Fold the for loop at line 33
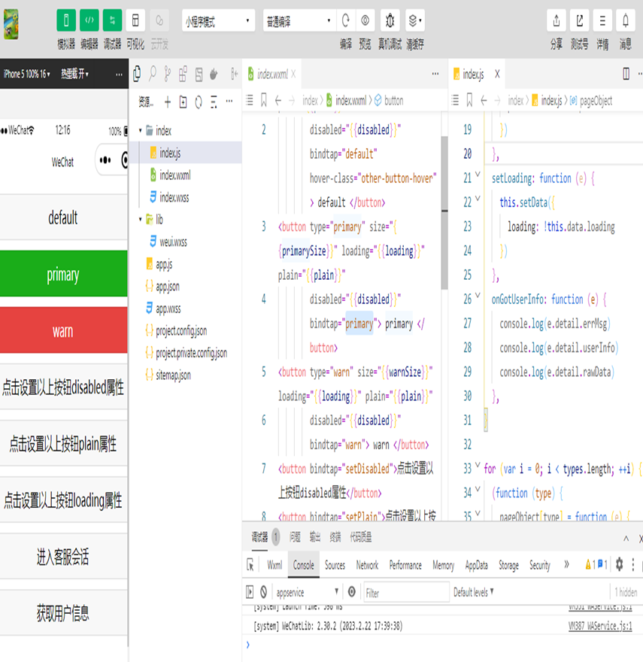643x662 pixels. (x=478, y=464)
